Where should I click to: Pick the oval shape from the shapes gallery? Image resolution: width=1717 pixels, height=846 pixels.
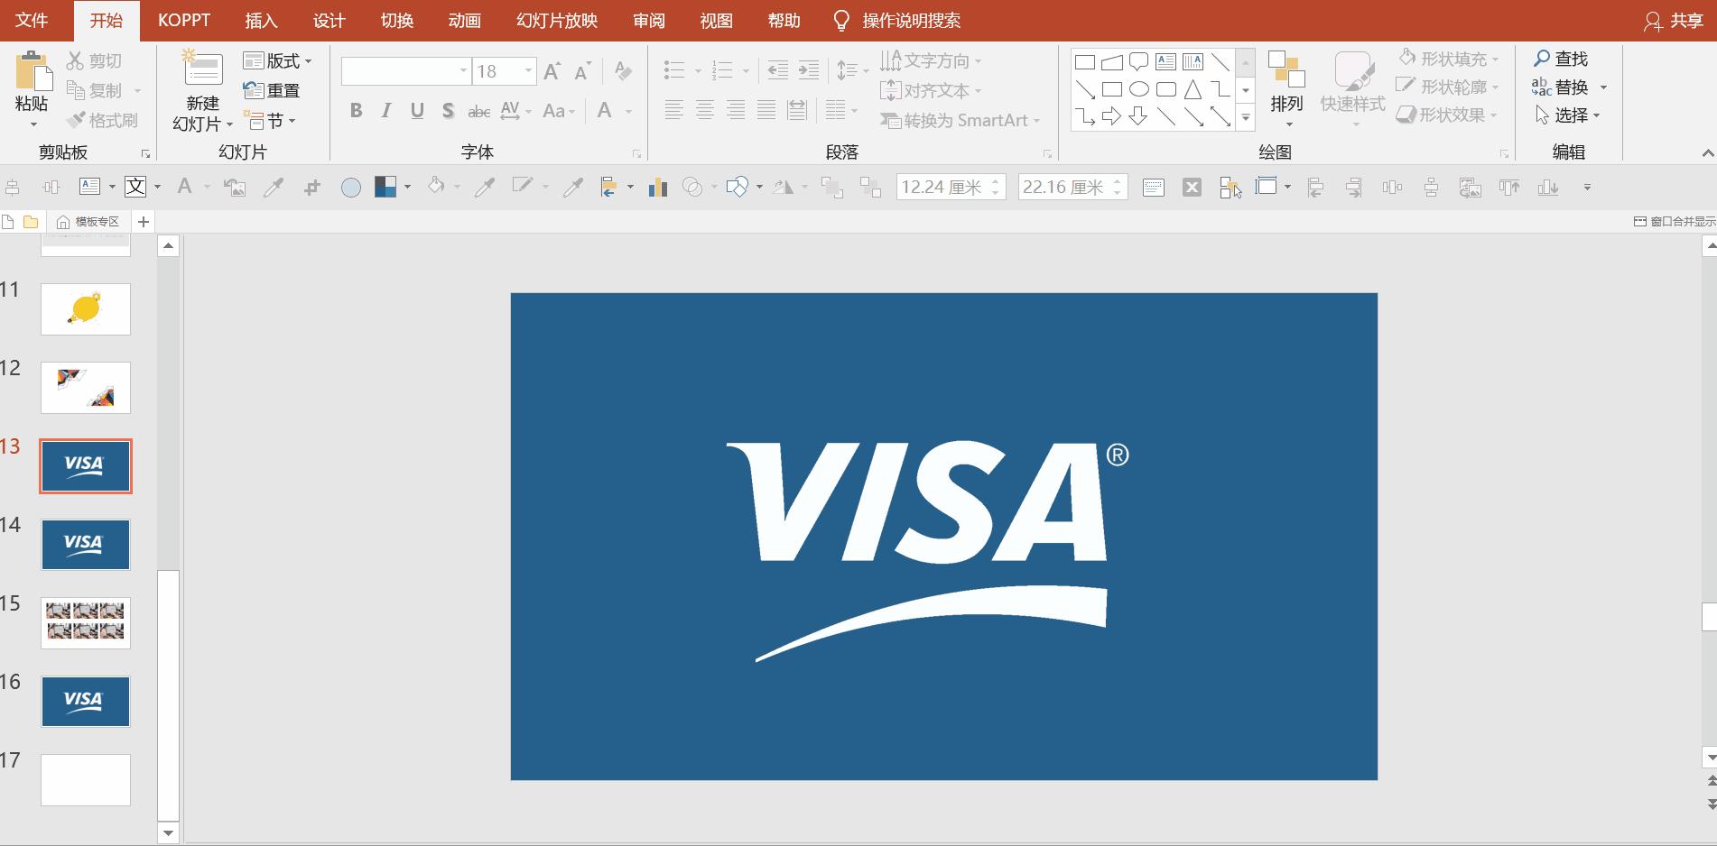click(x=1139, y=89)
